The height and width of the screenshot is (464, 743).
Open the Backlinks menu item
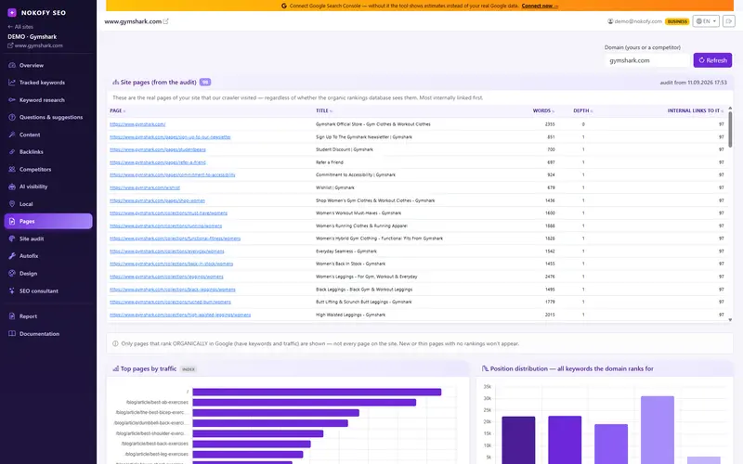(48, 152)
